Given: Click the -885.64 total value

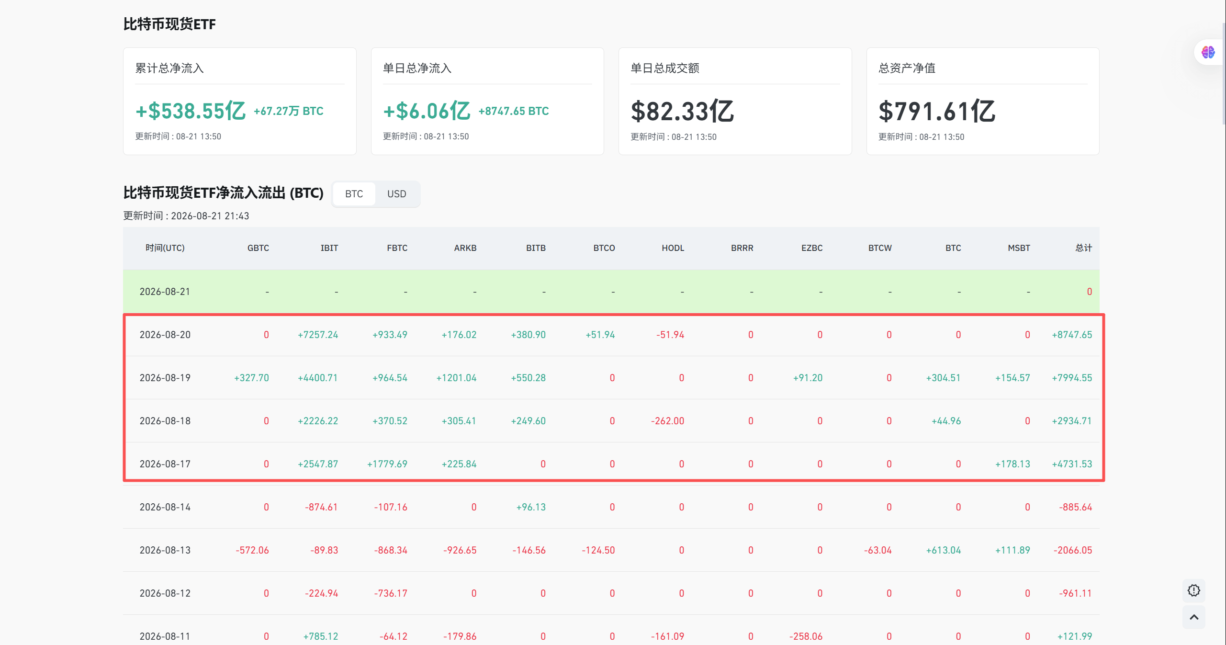Looking at the screenshot, I should click(1075, 507).
